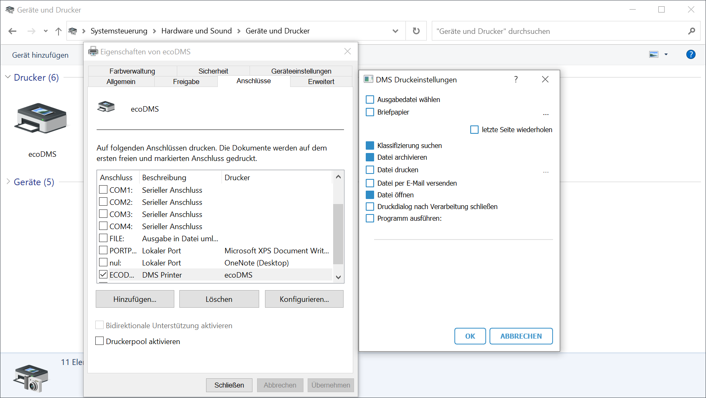Click Schließen in properties dialog

pyautogui.click(x=229, y=385)
